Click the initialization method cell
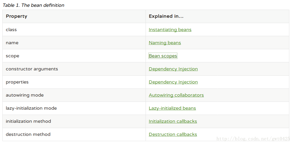This screenshot has height=144, width=293. (74, 121)
